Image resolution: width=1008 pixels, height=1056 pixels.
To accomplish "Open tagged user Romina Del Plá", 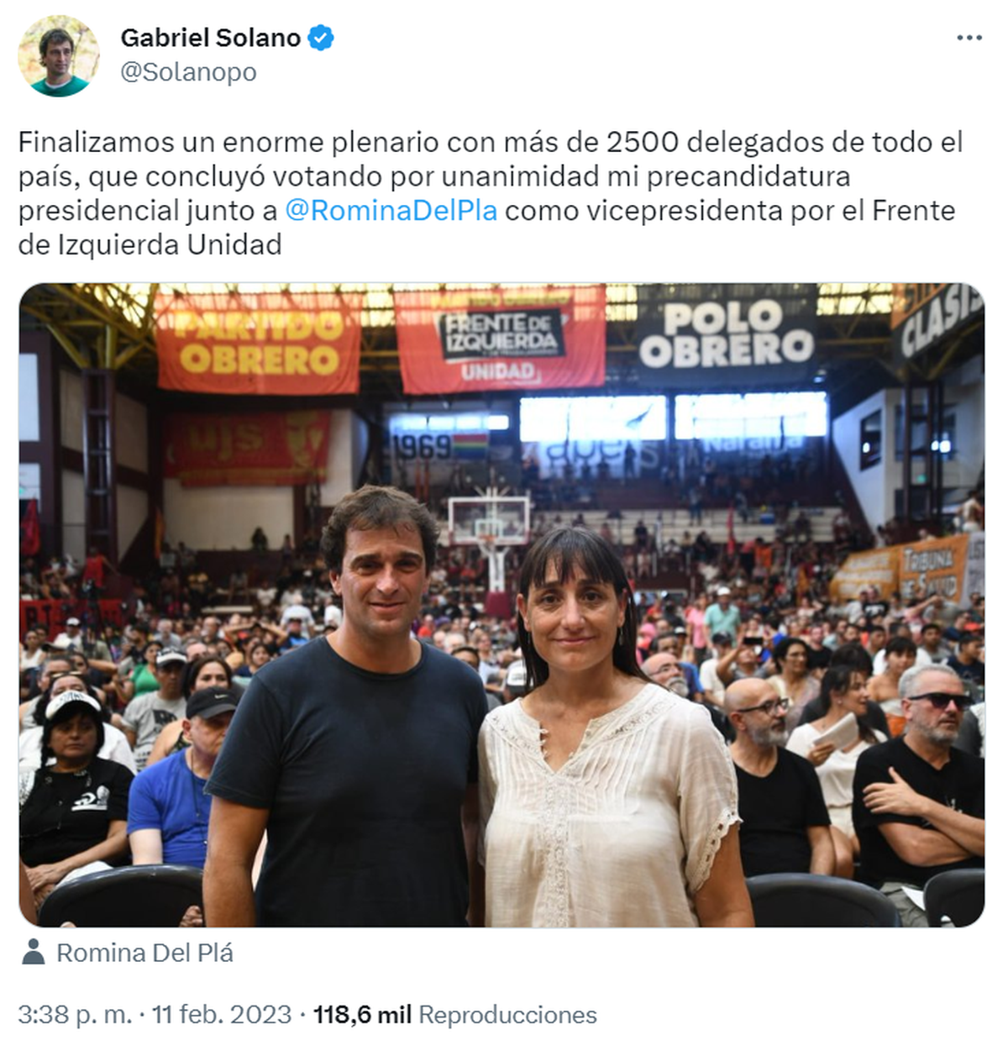I will click(x=144, y=953).
